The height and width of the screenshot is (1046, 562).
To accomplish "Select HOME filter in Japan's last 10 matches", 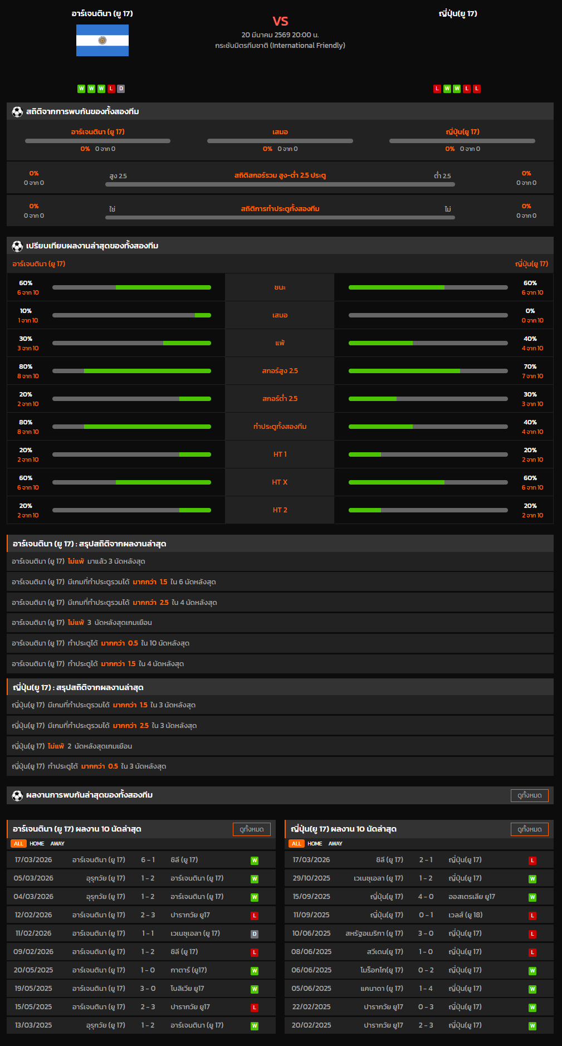I will [x=315, y=844].
